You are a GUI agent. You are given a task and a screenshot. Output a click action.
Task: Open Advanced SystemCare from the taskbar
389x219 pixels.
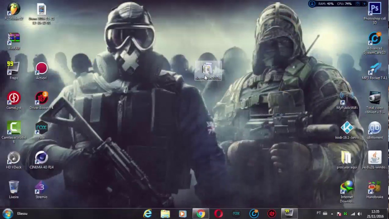pyautogui.click(x=254, y=214)
